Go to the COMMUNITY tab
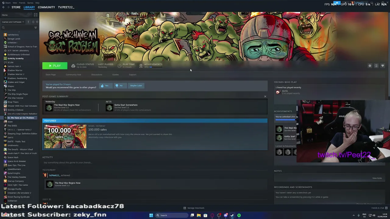Screen dimensions: 390x219 46,7
